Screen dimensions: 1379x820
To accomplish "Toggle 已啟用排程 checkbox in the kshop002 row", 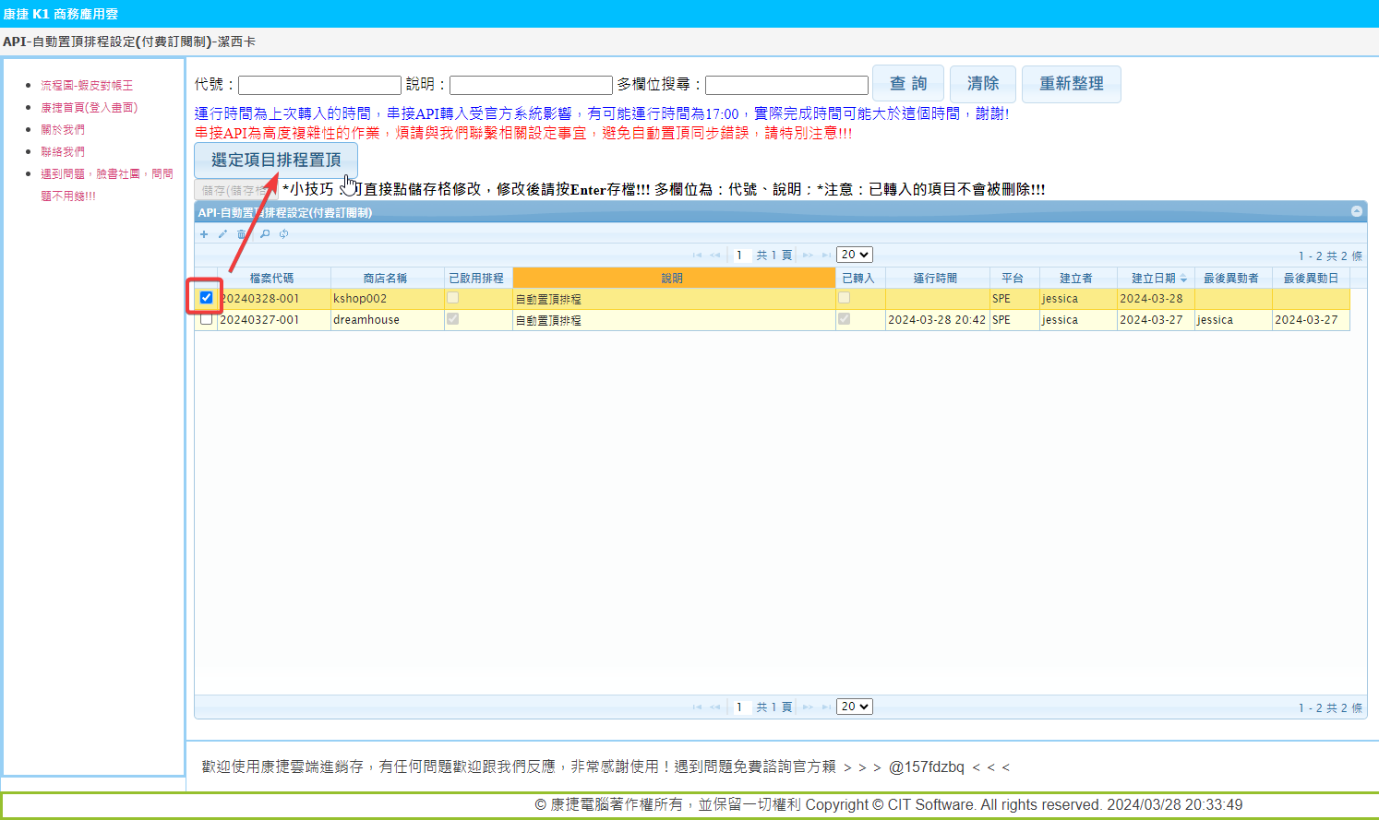I will point(452,298).
